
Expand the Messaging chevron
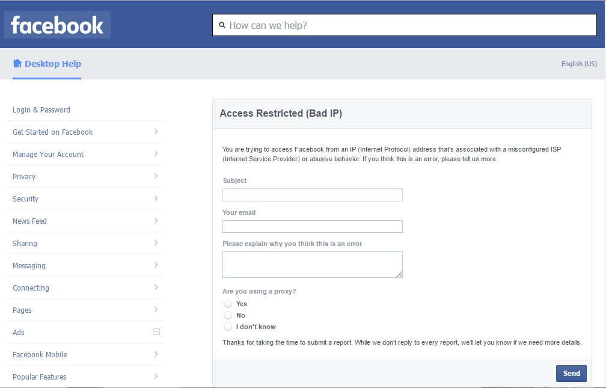[x=156, y=265]
